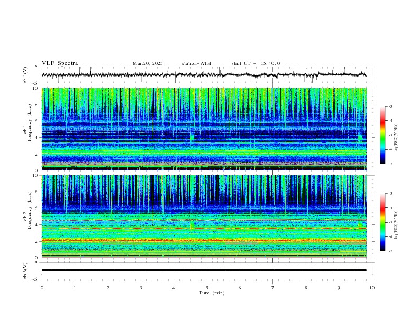Click the "VLF Spectra" plot title
419x323 pixels.
(x=60, y=63)
